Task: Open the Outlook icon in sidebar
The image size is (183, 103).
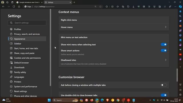Action: tap(180, 40)
